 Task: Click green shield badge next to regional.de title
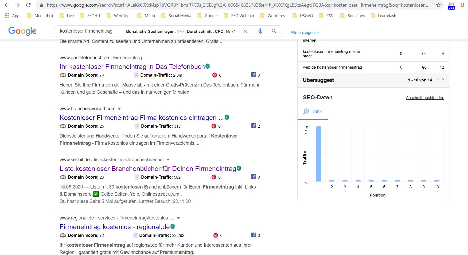tap(173, 226)
